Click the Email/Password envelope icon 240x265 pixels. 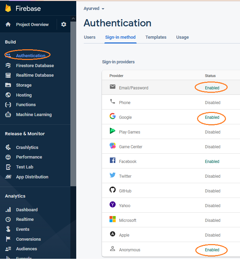pyautogui.click(x=113, y=87)
